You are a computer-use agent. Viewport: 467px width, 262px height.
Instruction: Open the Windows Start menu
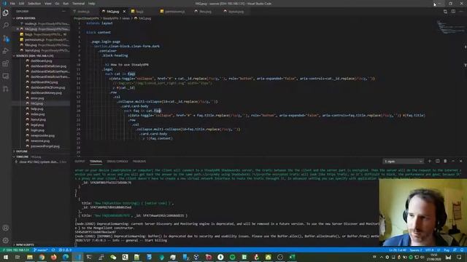pos(5,257)
